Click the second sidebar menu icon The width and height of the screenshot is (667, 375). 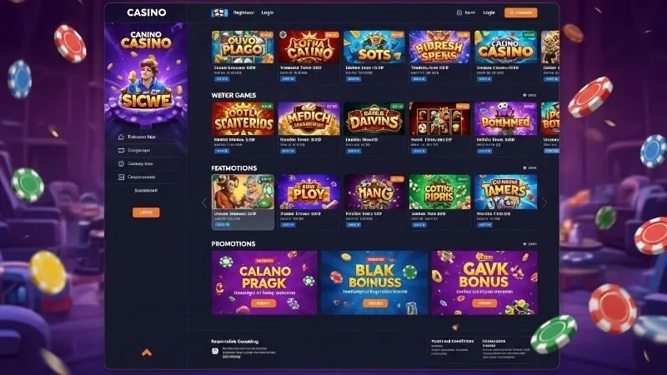point(121,150)
